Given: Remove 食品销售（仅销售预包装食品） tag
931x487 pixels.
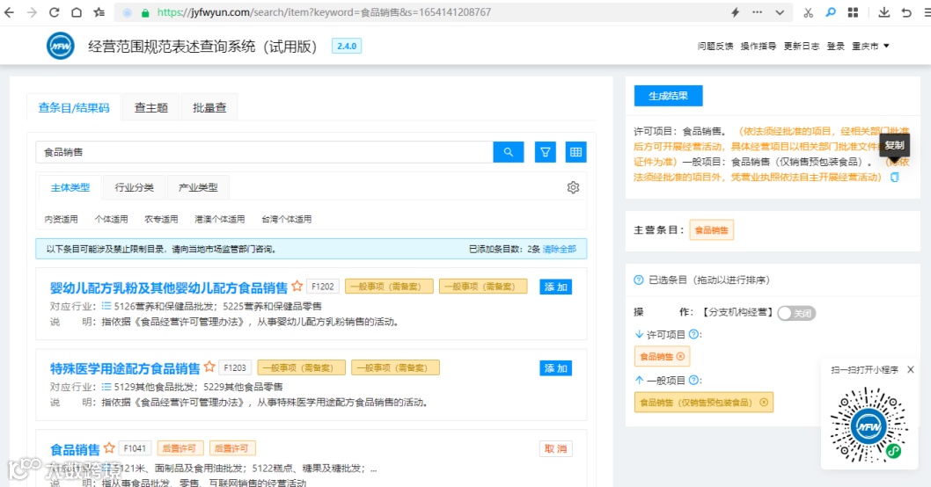Looking at the screenshot, I should [x=764, y=403].
